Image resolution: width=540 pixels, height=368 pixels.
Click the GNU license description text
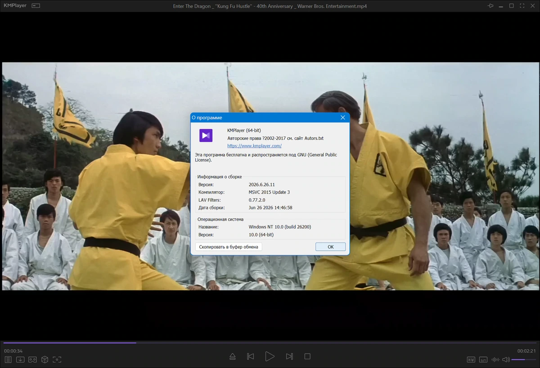pos(266,157)
